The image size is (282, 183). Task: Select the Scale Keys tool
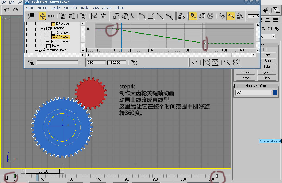tap(63, 16)
